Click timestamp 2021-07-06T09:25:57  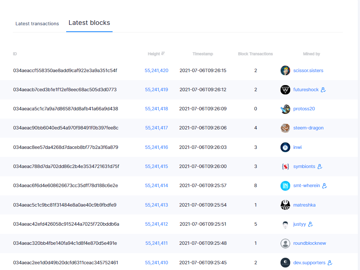click(x=203, y=186)
